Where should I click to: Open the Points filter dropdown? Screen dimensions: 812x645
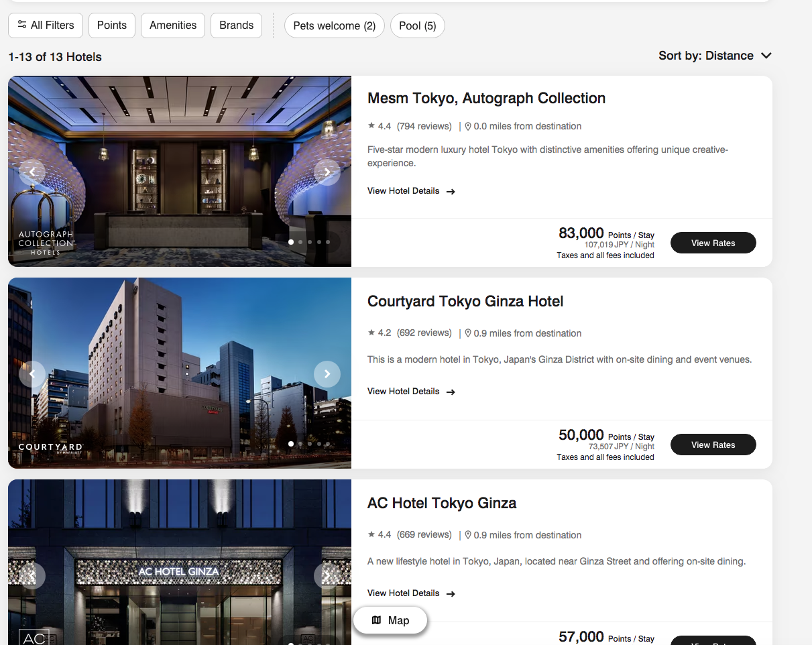click(x=111, y=25)
